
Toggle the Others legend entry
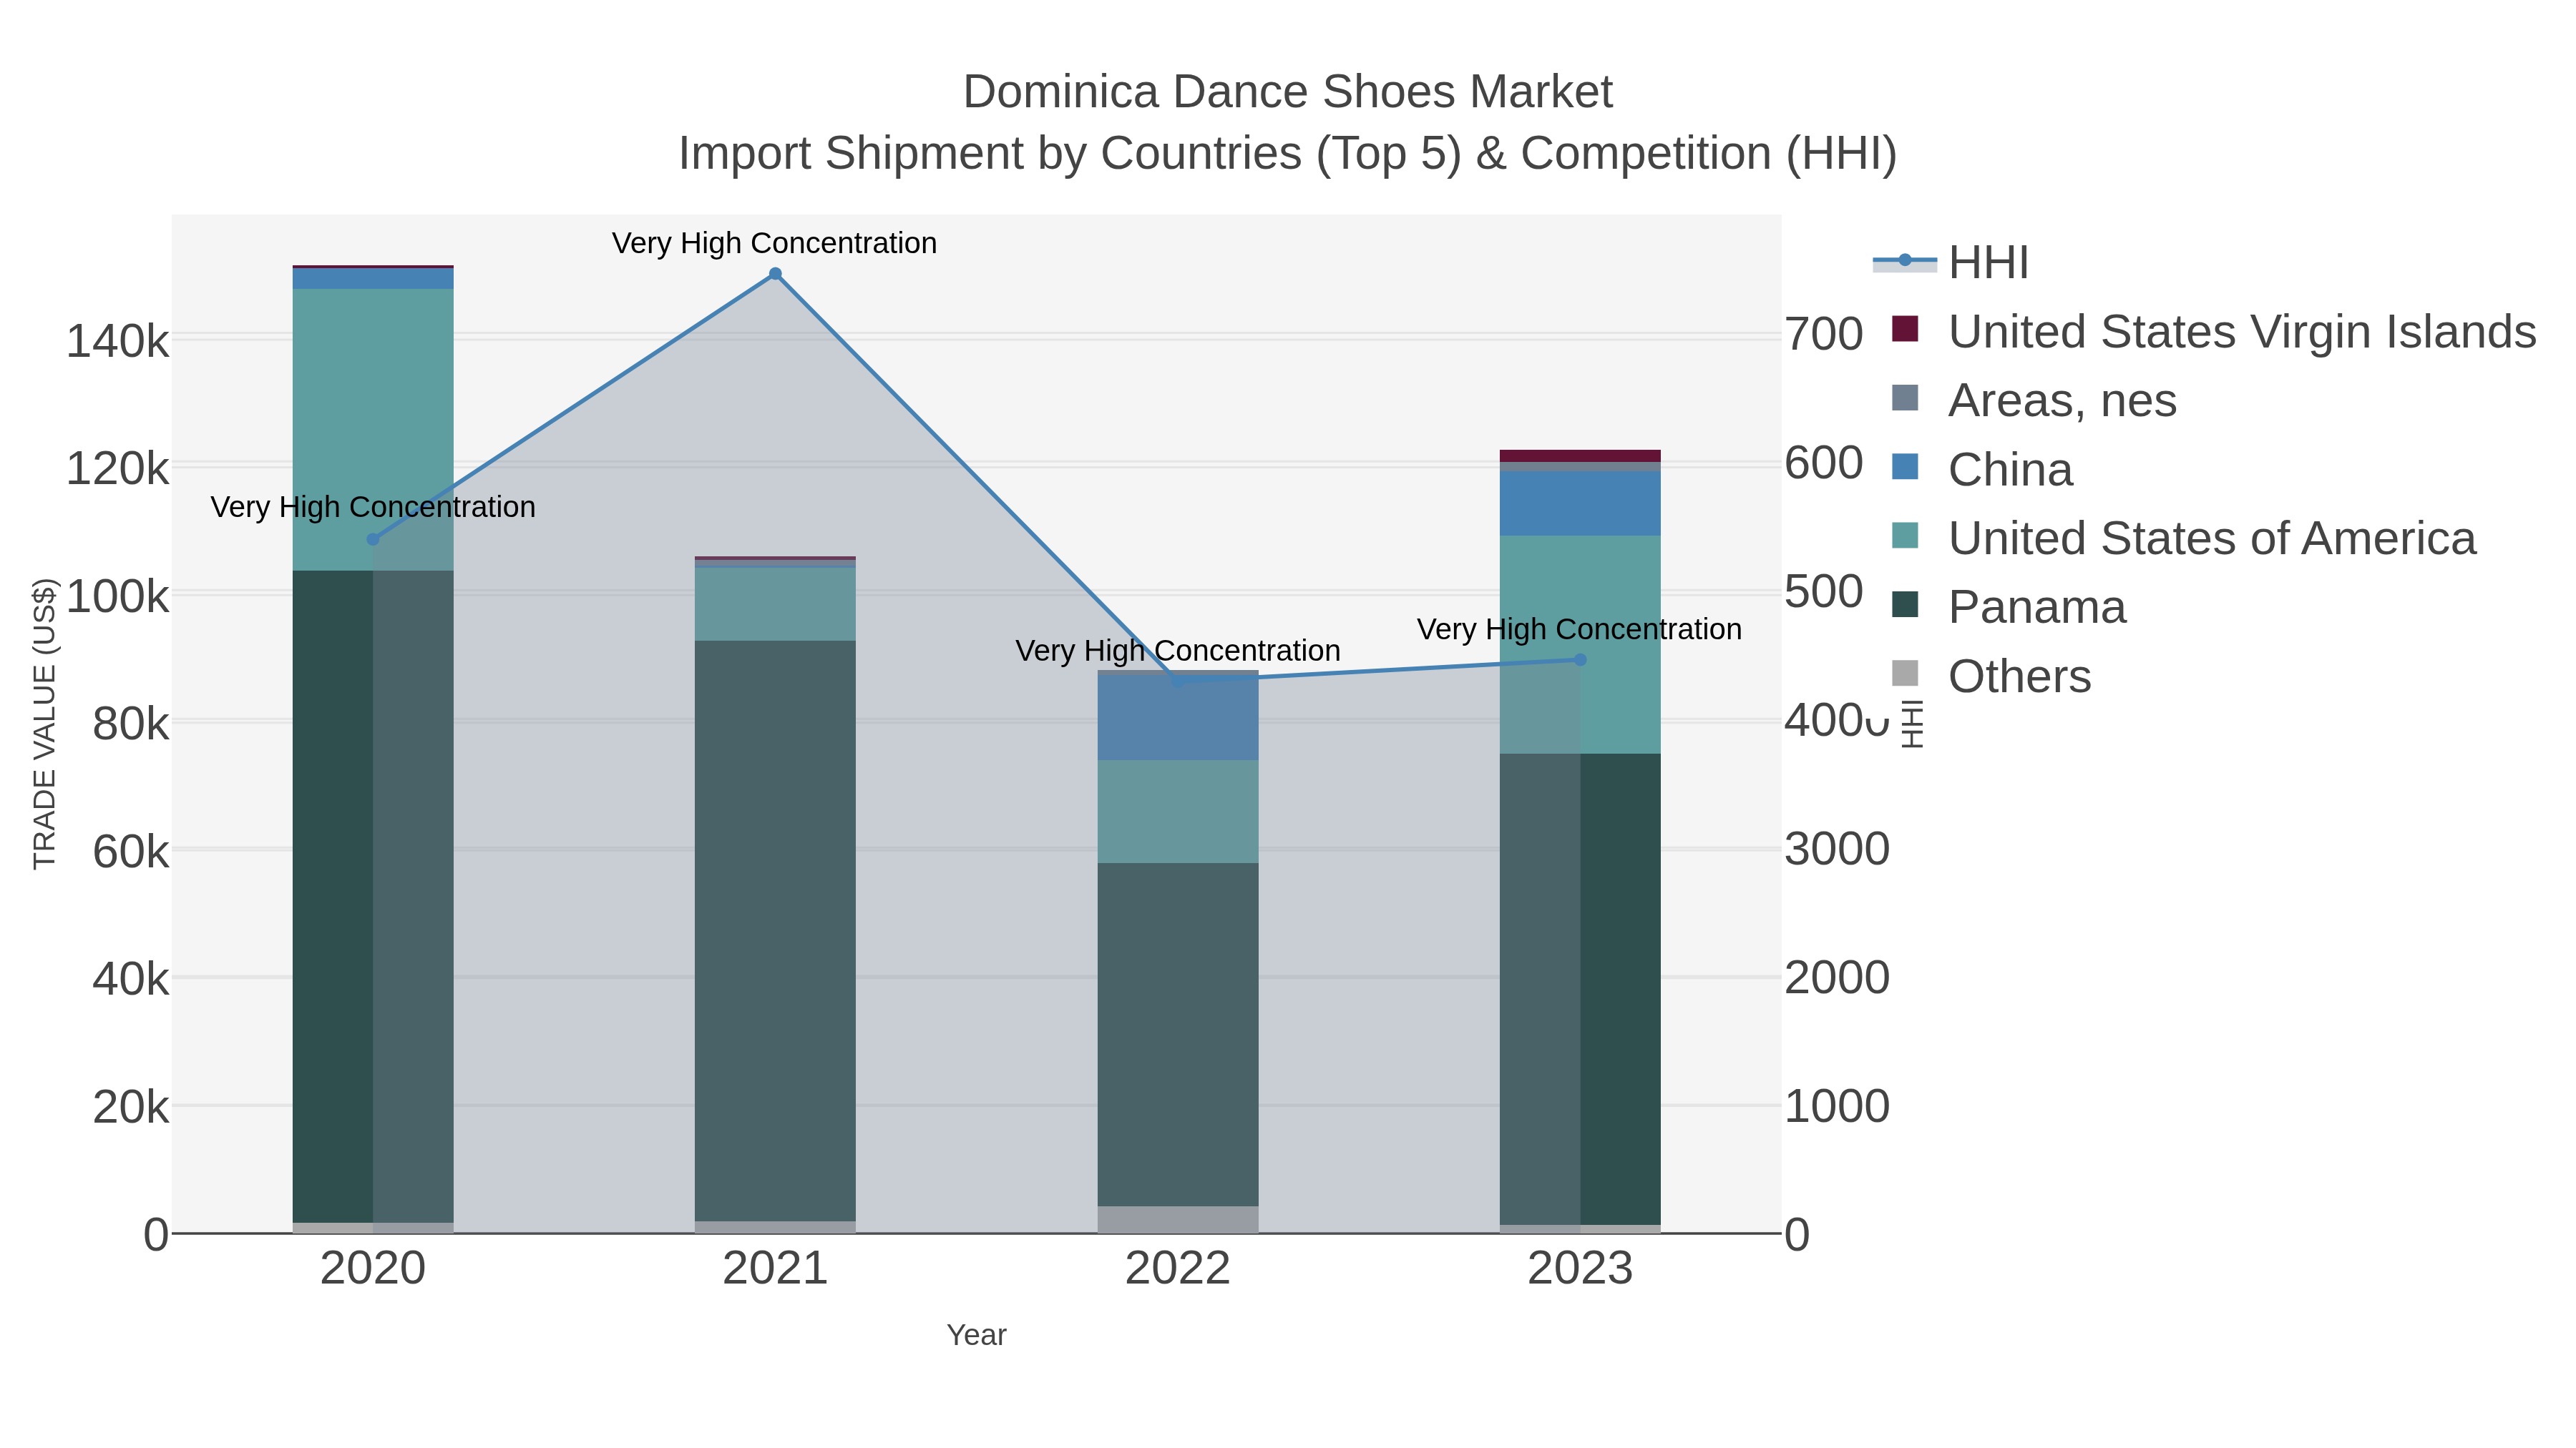pyautogui.click(x=1991, y=676)
